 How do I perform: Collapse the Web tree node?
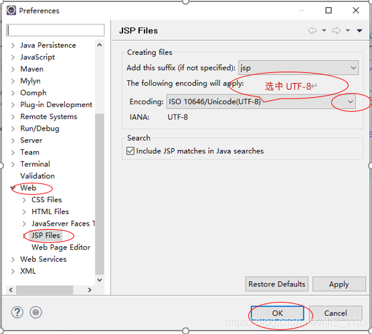pos(13,188)
